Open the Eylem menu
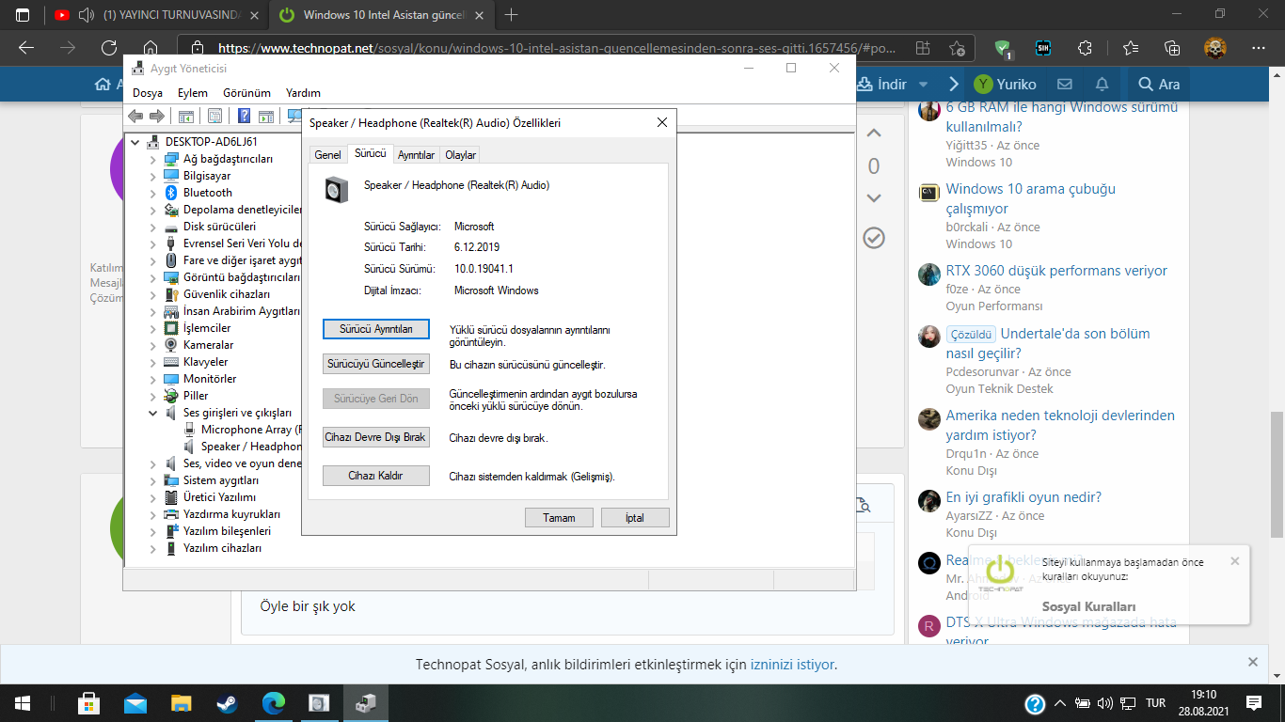The height and width of the screenshot is (722, 1285). (193, 93)
